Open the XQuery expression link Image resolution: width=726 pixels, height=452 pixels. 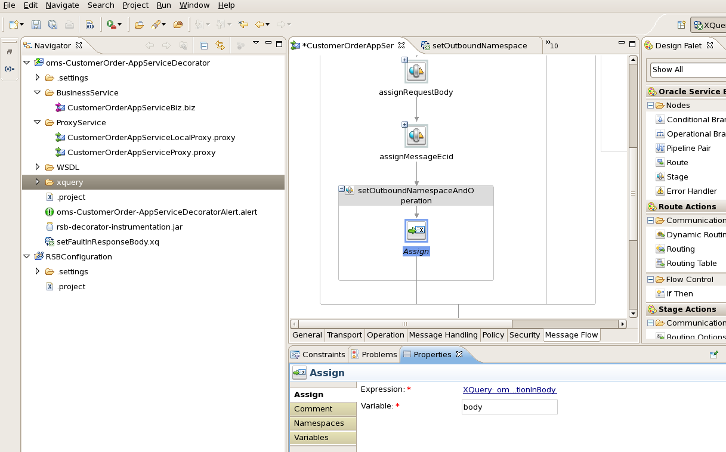(x=509, y=389)
